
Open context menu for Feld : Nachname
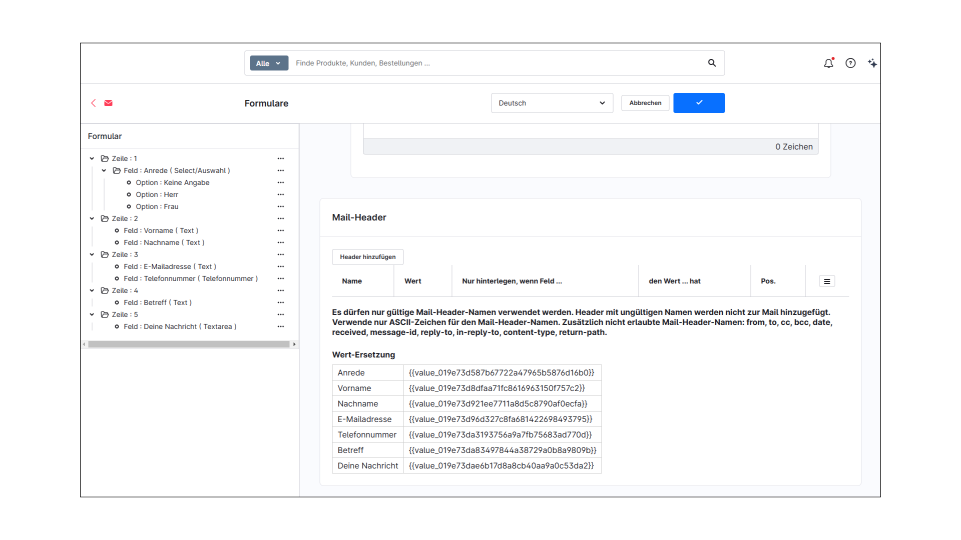[281, 242]
